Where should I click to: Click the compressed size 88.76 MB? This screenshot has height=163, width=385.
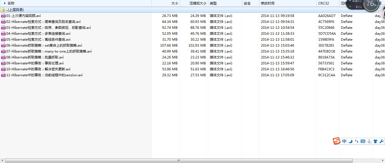(198, 28)
